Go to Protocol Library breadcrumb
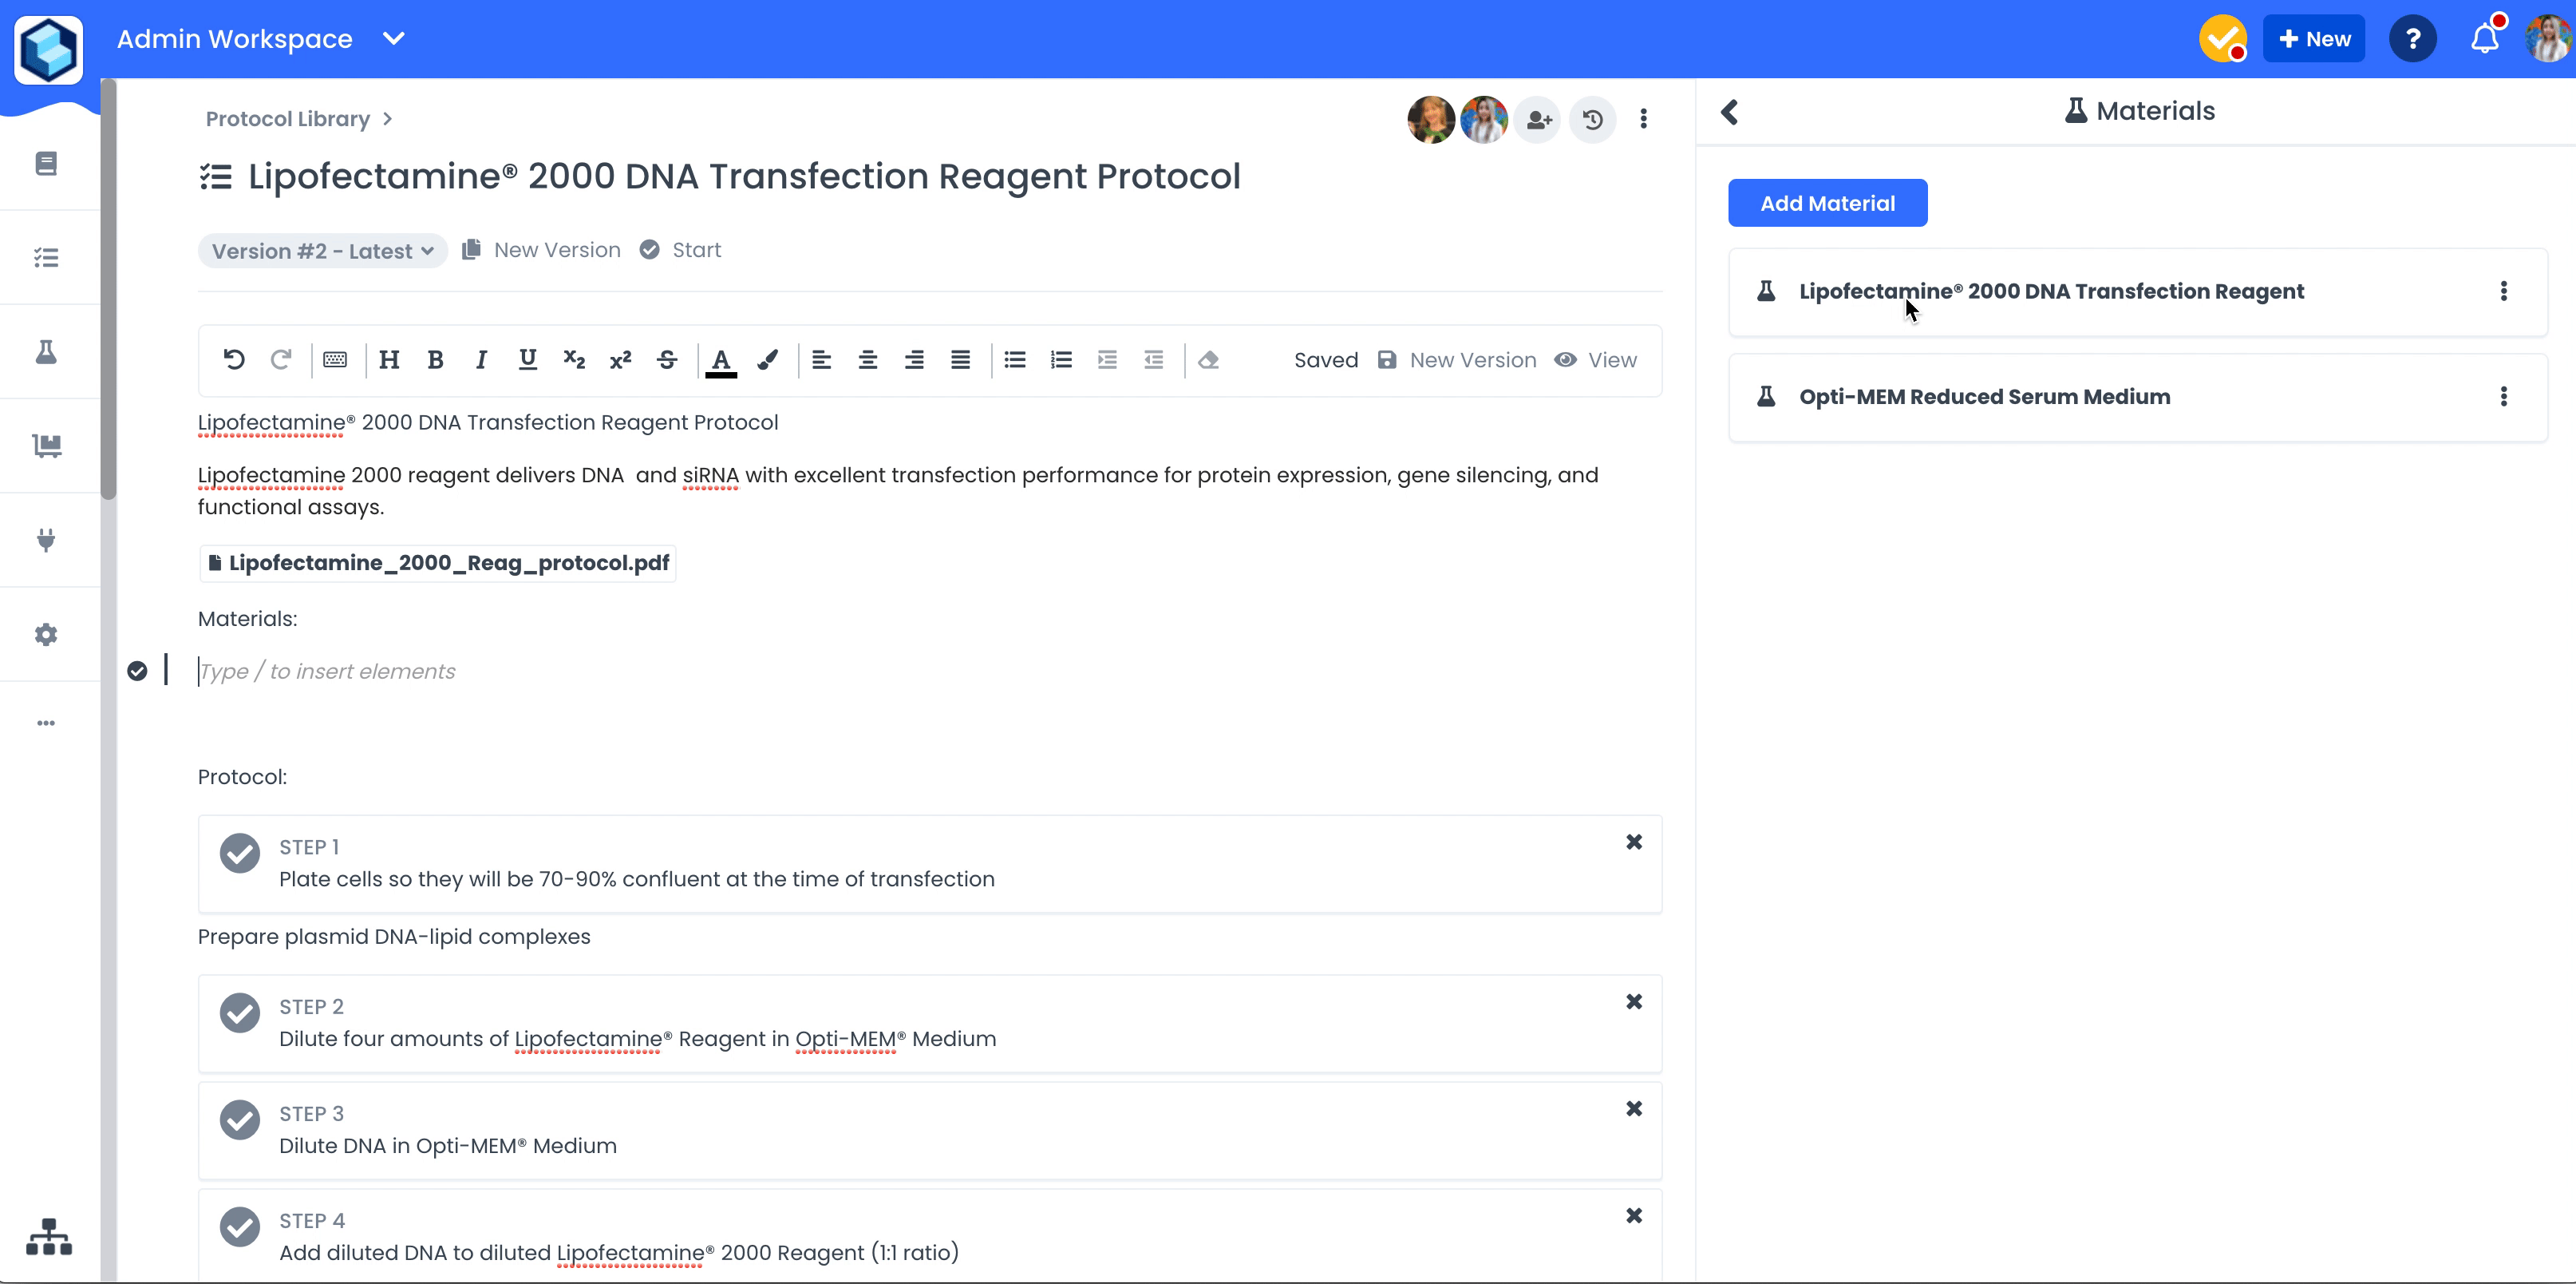2576x1284 pixels. (288, 119)
